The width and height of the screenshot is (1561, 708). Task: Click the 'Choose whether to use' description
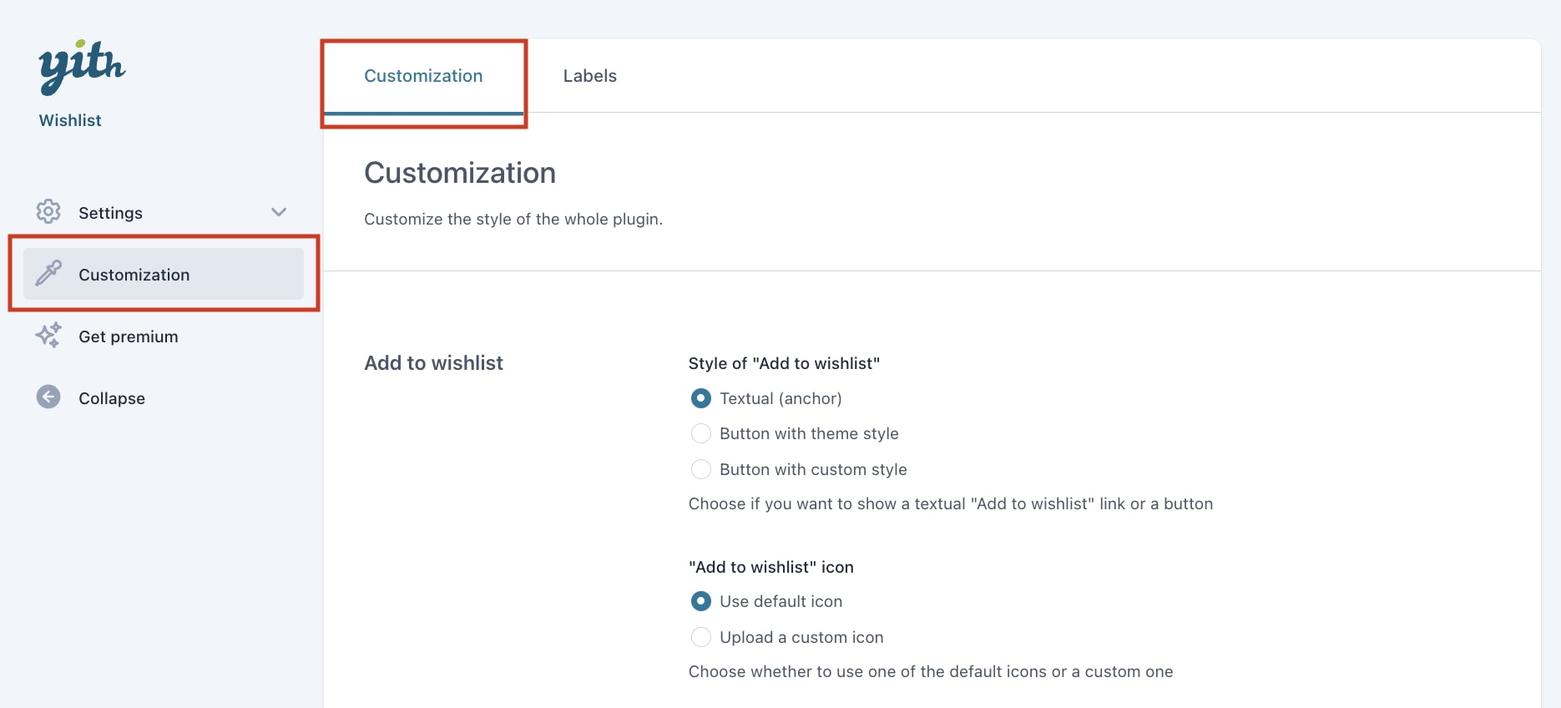pyautogui.click(x=931, y=671)
